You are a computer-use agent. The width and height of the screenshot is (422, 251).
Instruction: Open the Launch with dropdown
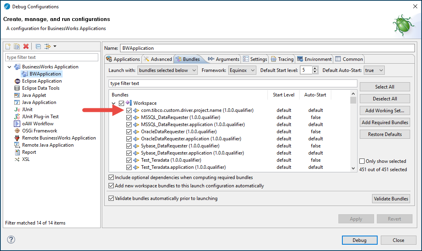coord(167,70)
